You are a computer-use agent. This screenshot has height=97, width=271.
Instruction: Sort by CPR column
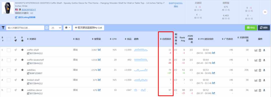(113, 39)
